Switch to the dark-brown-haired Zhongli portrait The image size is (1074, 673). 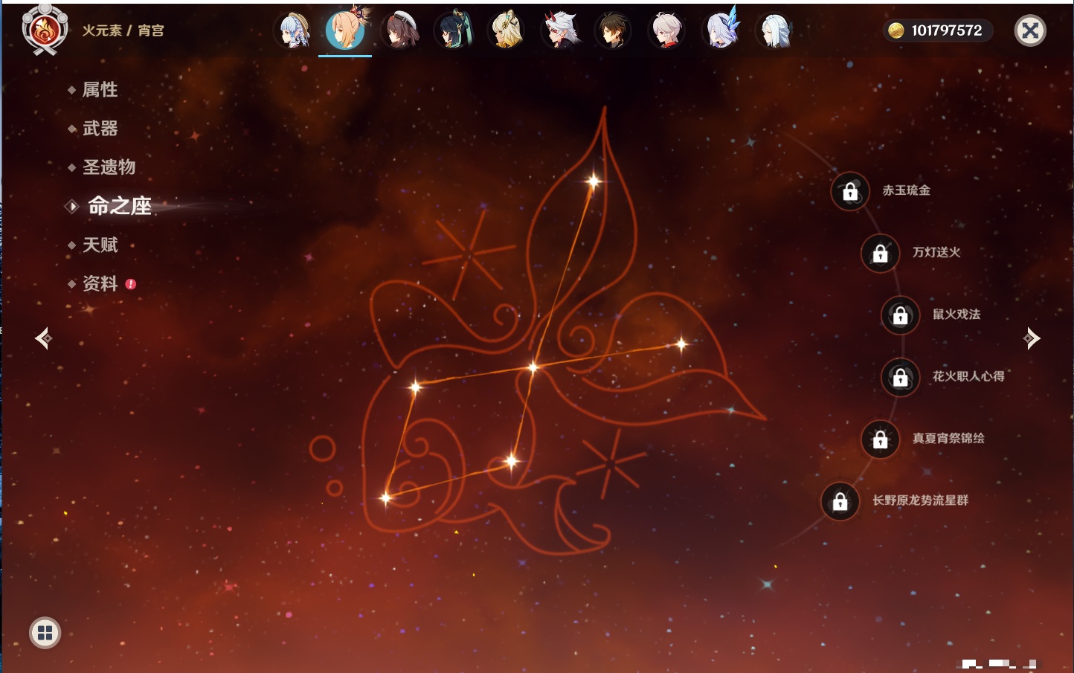pyautogui.click(x=613, y=30)
